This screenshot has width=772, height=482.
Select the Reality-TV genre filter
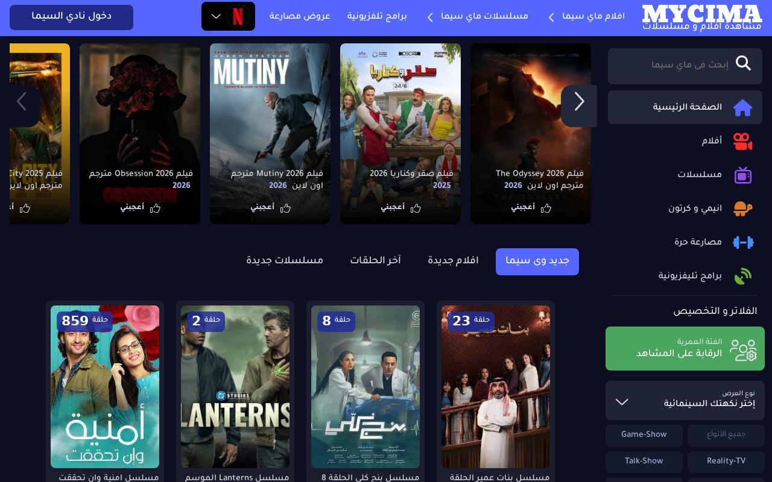pyautogui.click(x=726, y=462)
